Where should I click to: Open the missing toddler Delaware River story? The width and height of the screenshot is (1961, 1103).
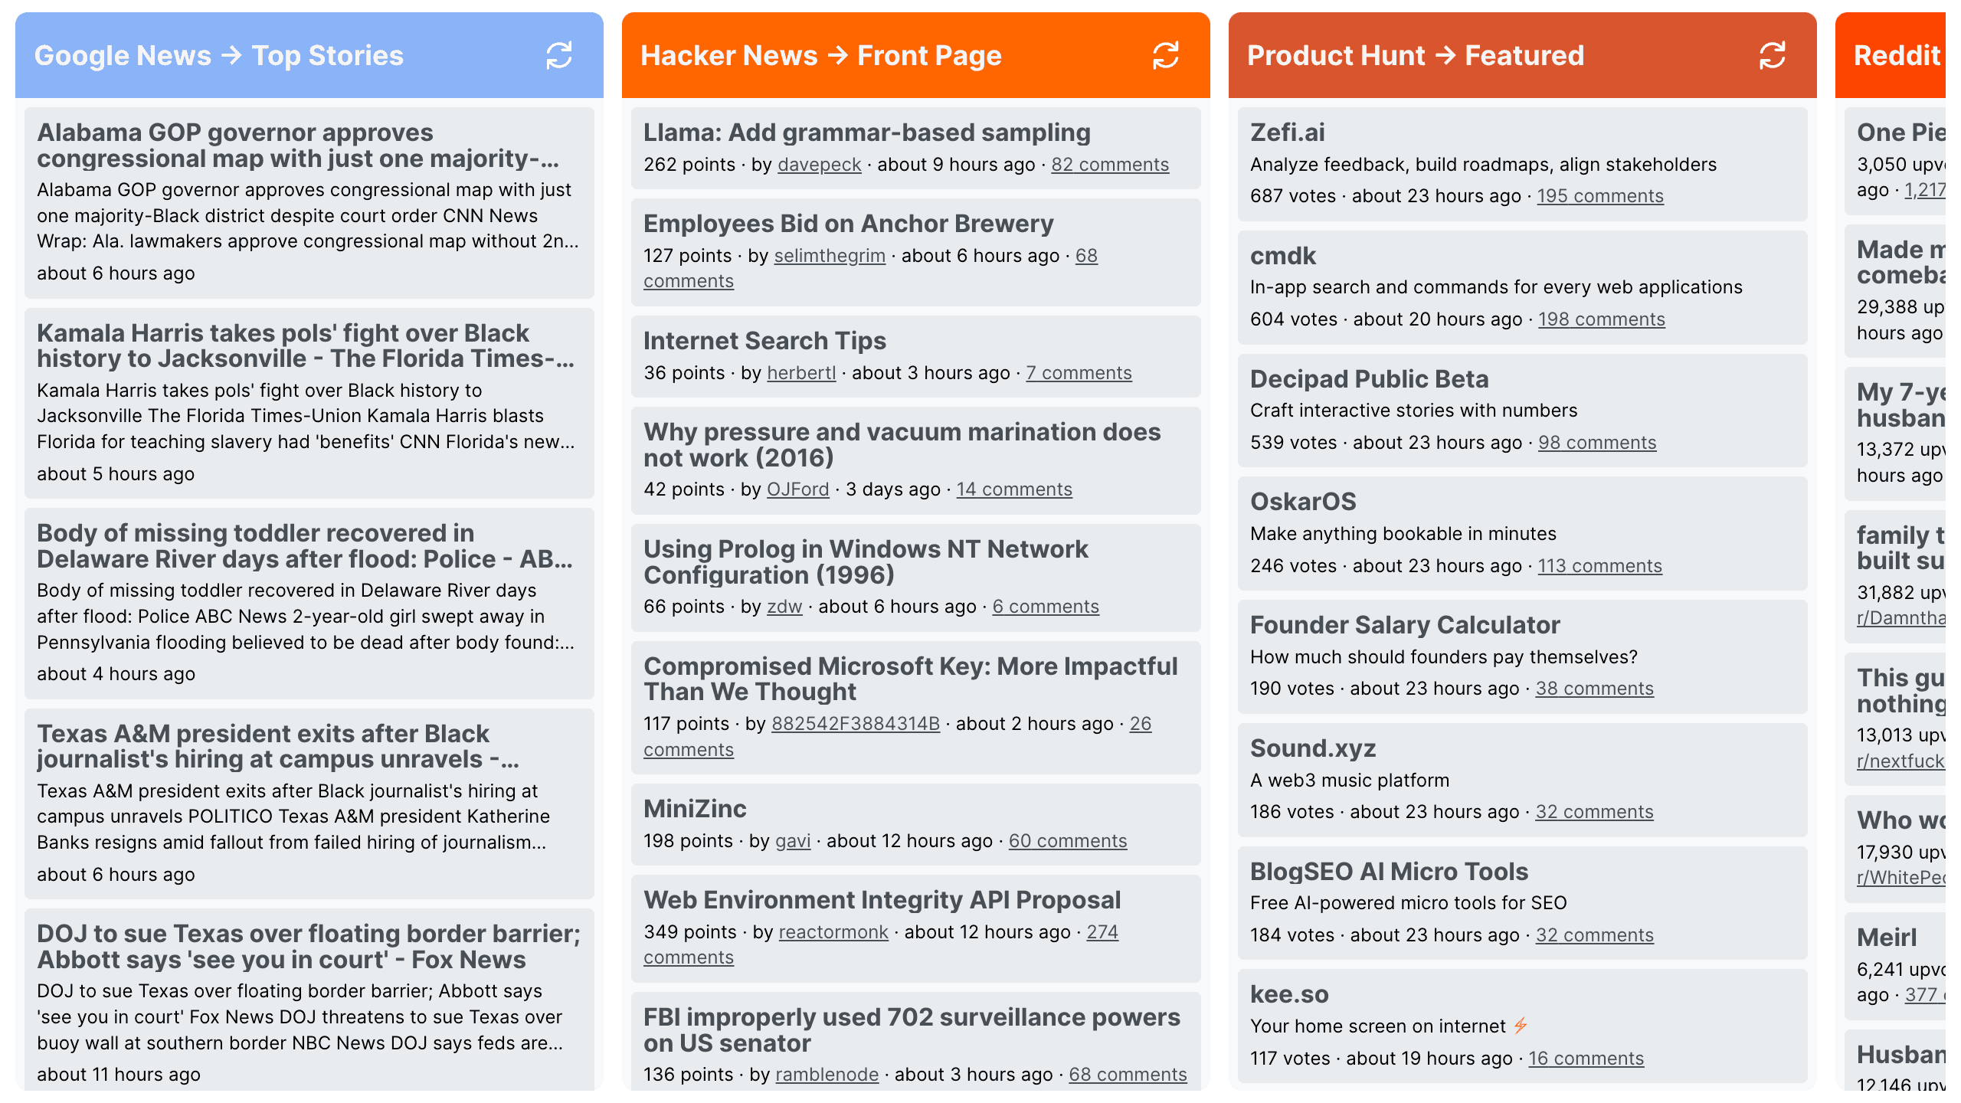point(305,546)
